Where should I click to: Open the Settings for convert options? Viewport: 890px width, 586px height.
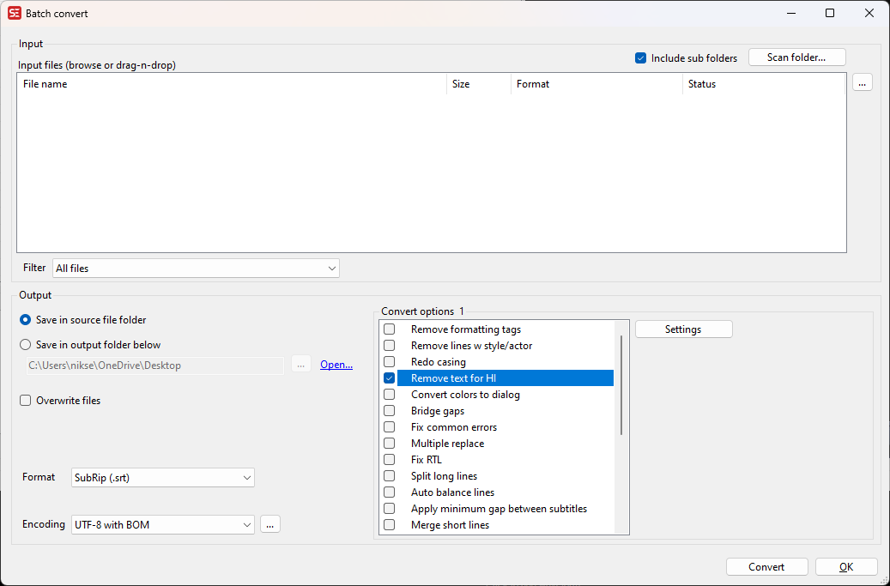683,329
